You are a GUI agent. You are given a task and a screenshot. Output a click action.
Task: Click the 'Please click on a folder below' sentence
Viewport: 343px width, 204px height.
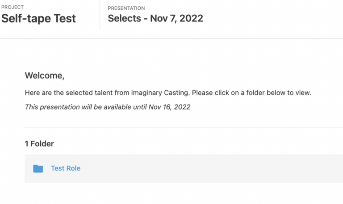(x=251, y=93)
